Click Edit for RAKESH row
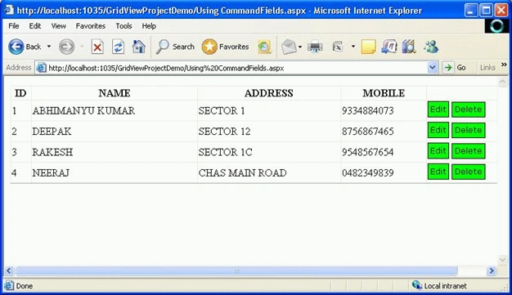Image resolution: width=512 pixels, height=295 pixels. 438,150
